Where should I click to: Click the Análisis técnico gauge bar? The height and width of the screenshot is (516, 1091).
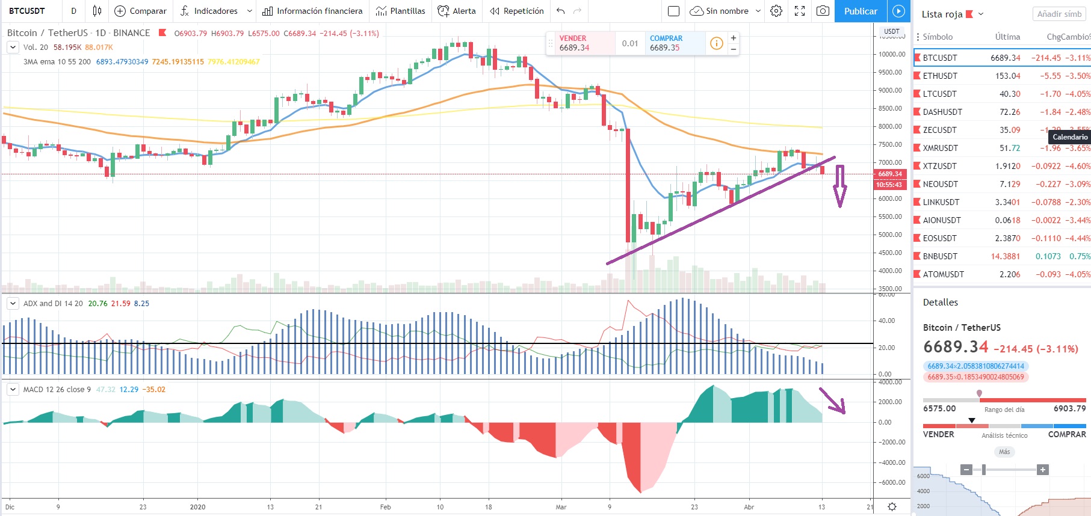[x=1004, y=426]
